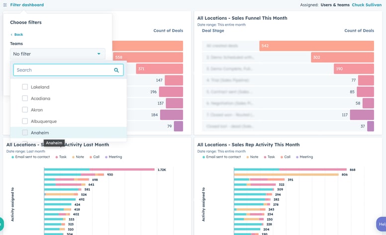386x235 pixels.
Task: Click the Sales Funnel This Month title
Action: click(x=242, y=18)
